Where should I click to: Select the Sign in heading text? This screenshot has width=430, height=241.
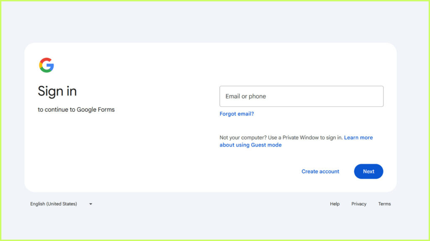pos(57,91)
